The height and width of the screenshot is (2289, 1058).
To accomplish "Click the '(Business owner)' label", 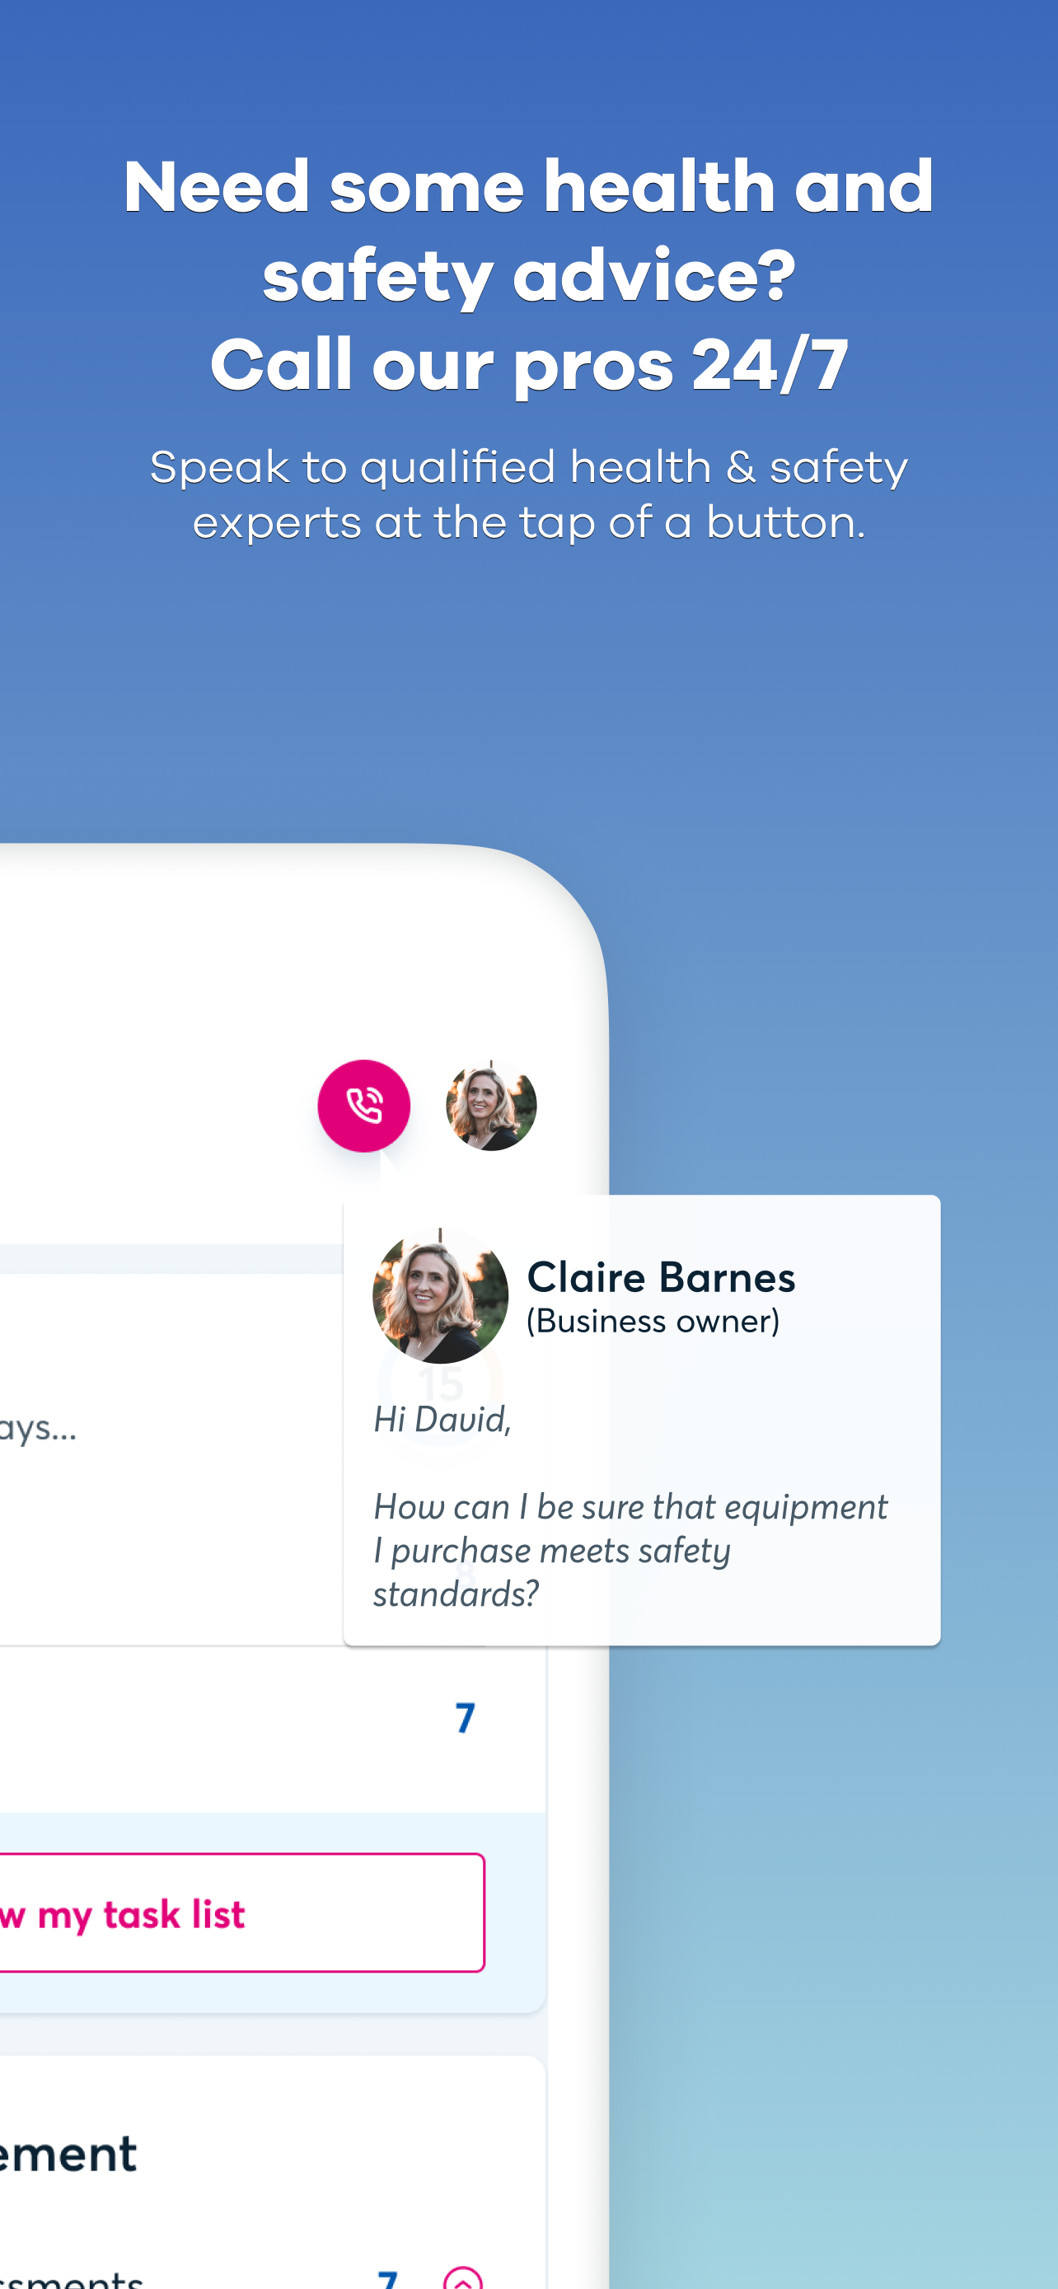I will tap(653, 1322).
